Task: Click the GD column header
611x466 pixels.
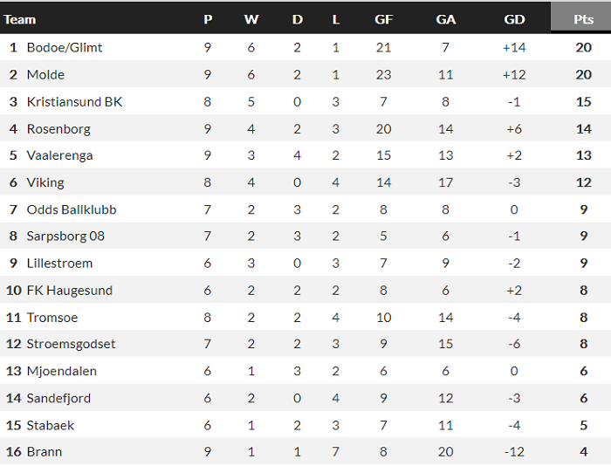Action: [x=514, y=18]
